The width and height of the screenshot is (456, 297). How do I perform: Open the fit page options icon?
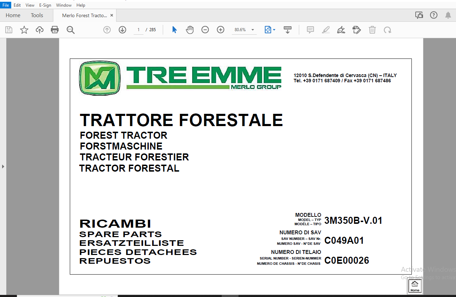269,30
